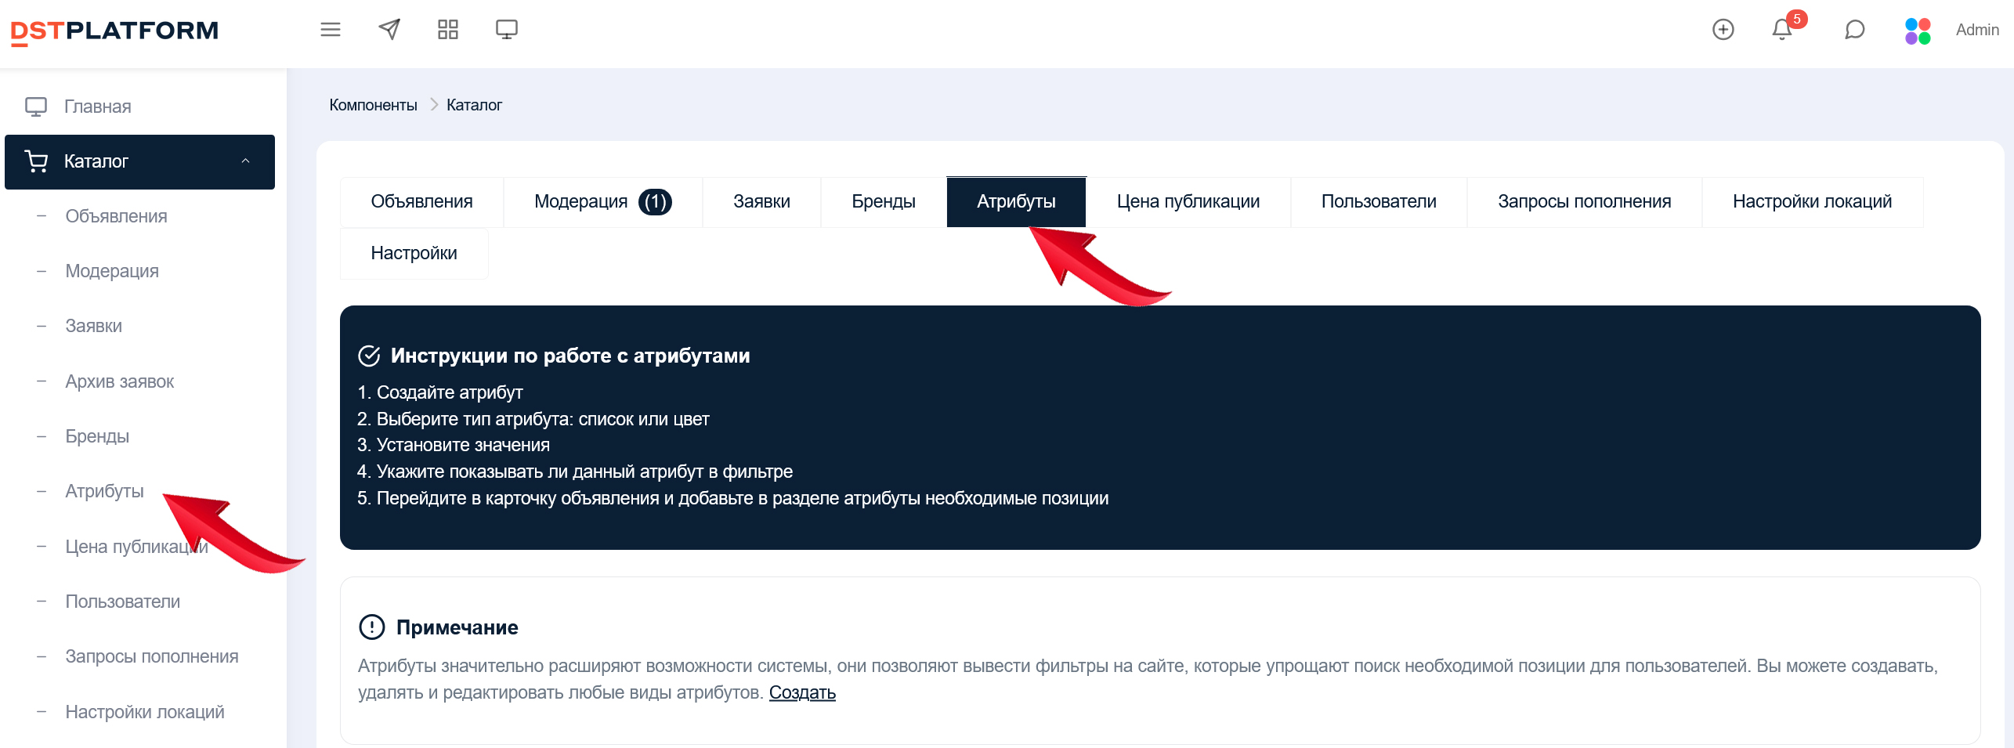The image size is (2014, 748).
Task: Click the colorful Admin avatar icon
Action: point(1918,31)
